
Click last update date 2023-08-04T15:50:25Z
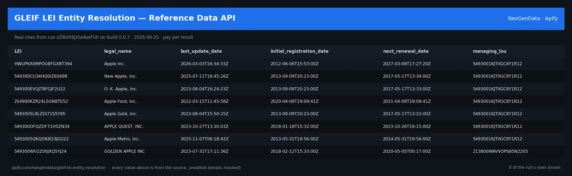coord(204,114)
